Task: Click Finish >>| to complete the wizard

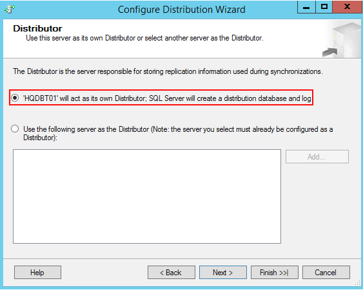Action: point(275,273)
